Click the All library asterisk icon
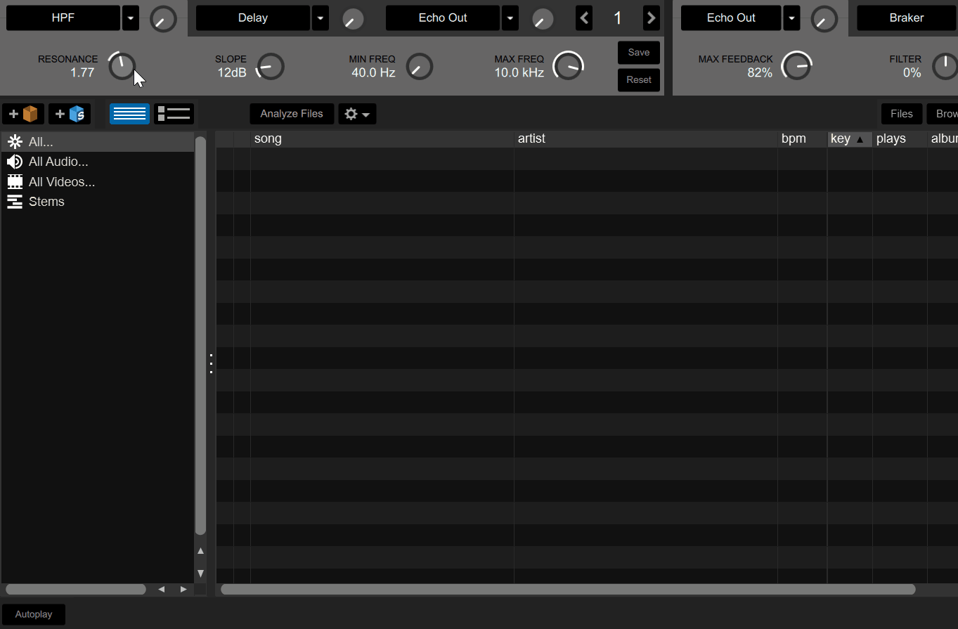Viewport: 958px width, 629px height. click(15, 143)
